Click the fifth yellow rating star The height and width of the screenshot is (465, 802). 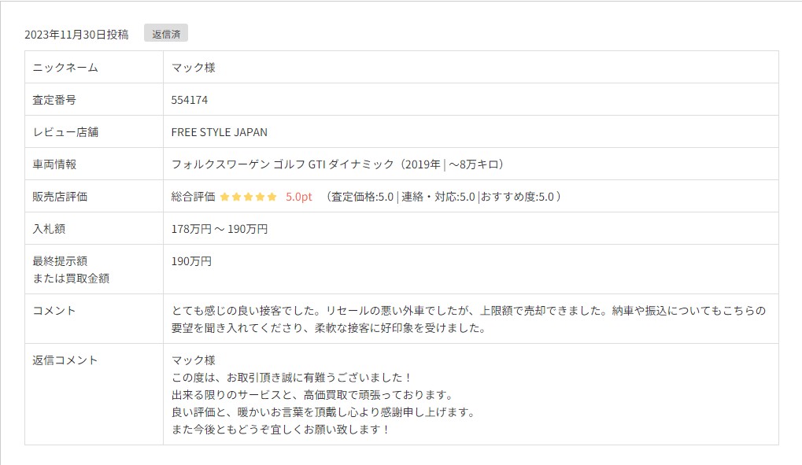point(272,197)
